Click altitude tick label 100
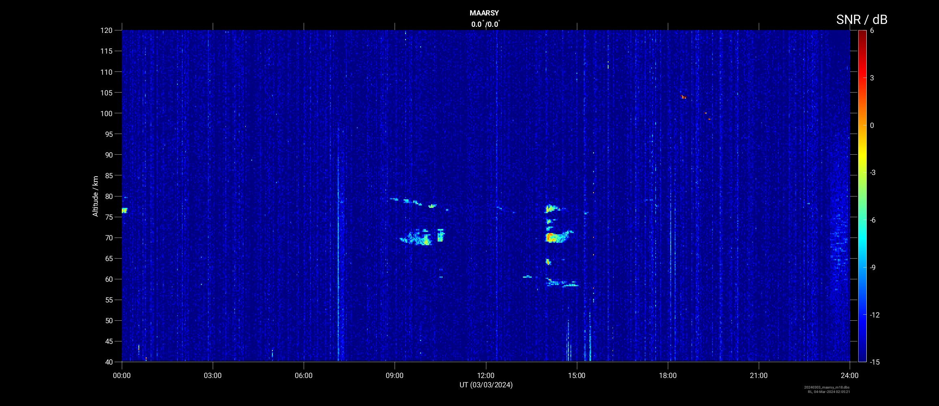This screenshot has height=406, width=939. 106,113
